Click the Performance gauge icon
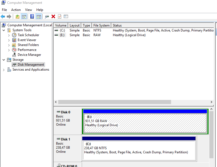This screenshot has width=217, height=167. (x=14, y=50)
